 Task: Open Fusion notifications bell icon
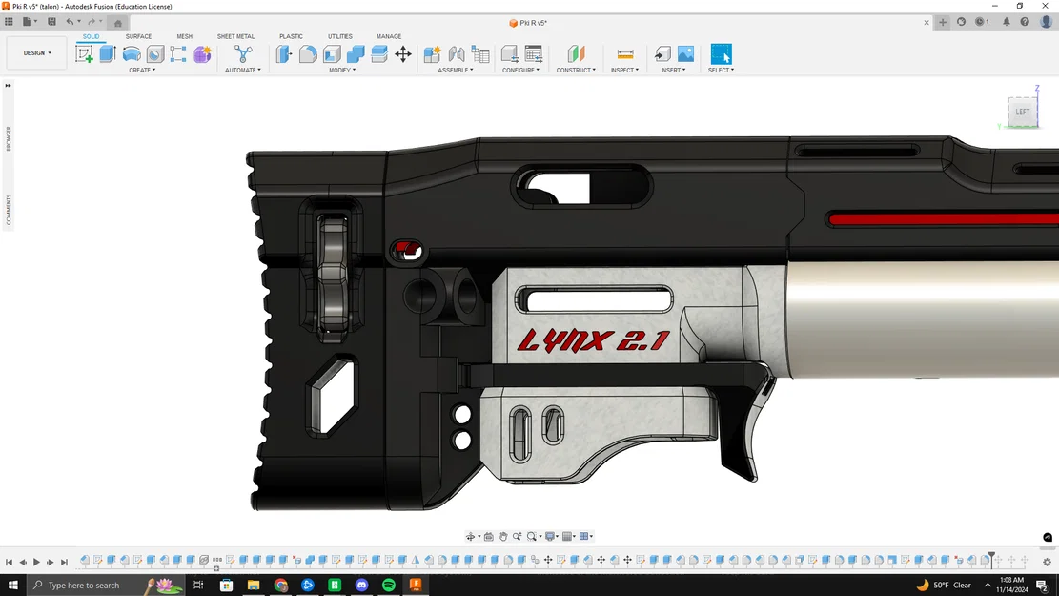pyautogui.click(x=1007, y=21)
